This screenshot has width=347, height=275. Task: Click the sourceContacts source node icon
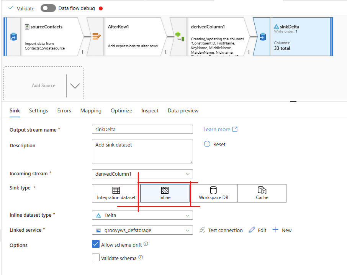coord(13,37)
